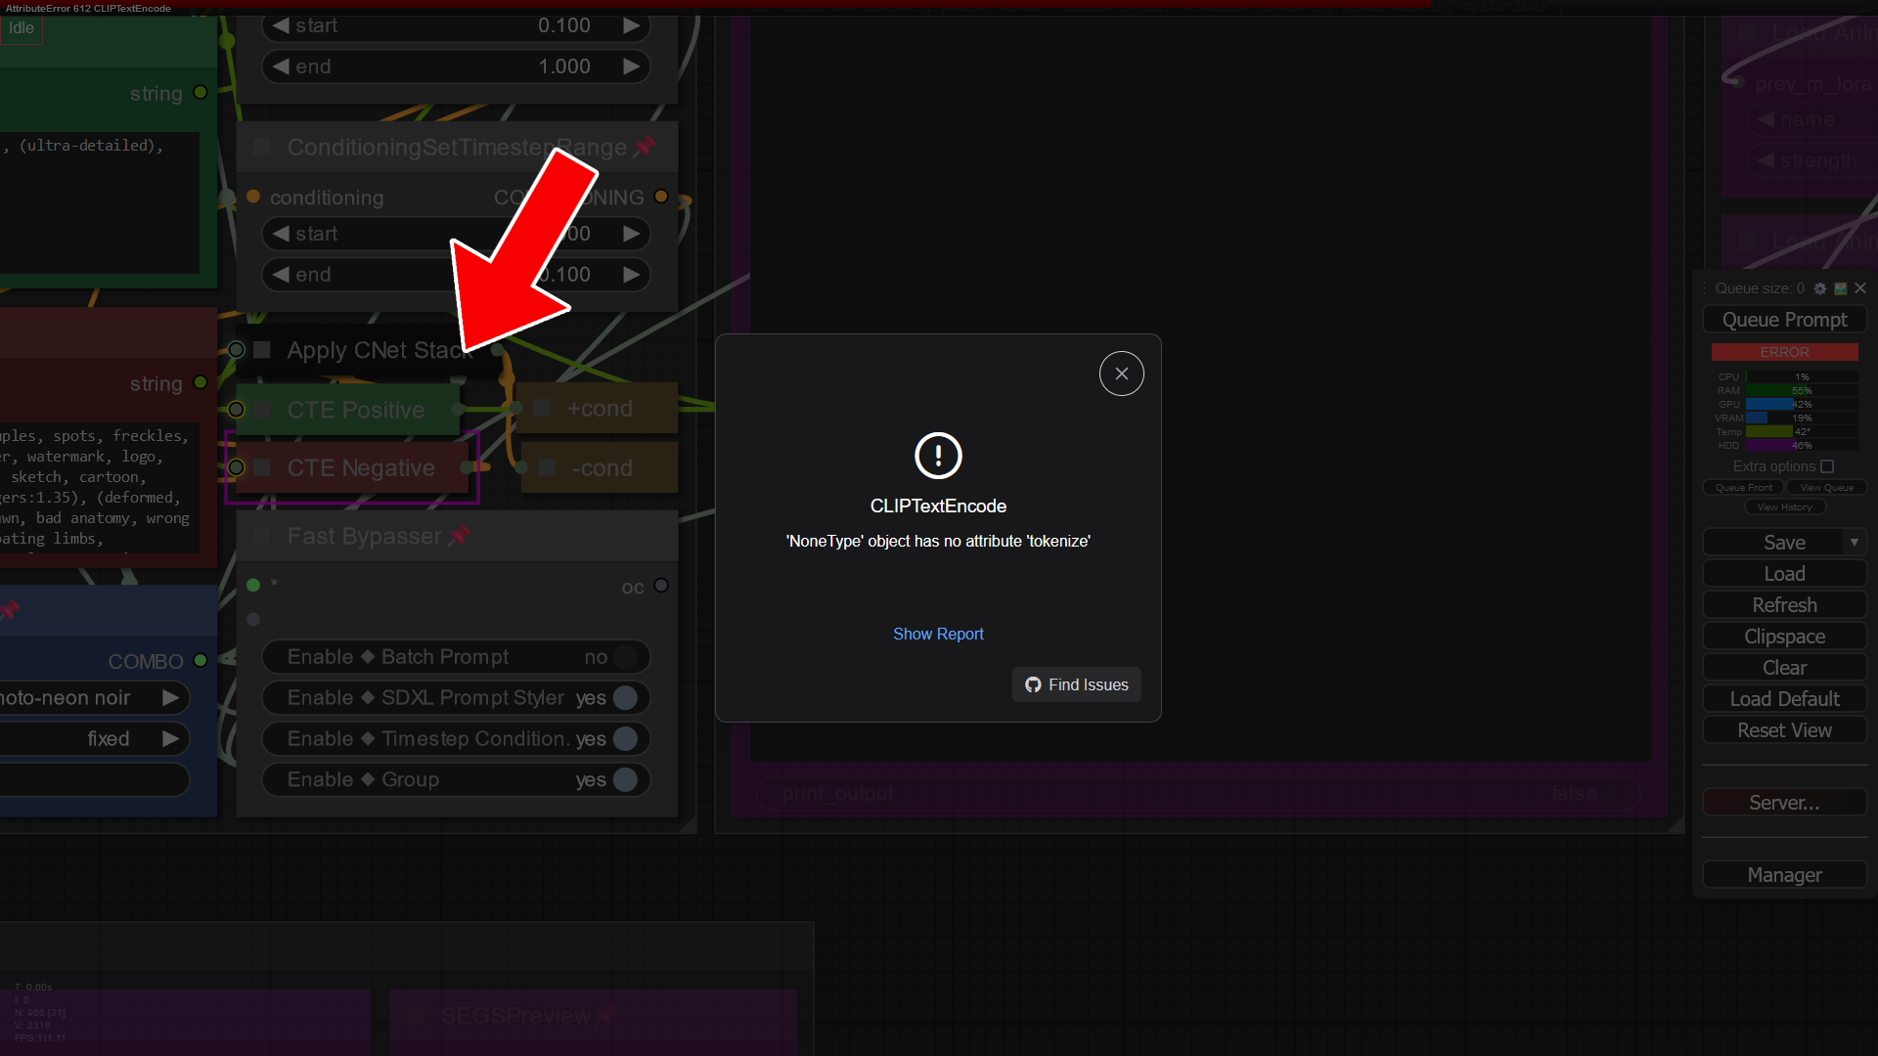Expand the Save dropdown arrow
Viewport: 1878px width, 1056px height.
[1855, 543]
